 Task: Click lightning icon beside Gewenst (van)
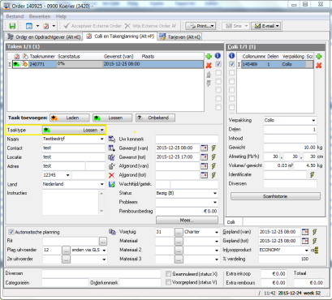point(213,148)
